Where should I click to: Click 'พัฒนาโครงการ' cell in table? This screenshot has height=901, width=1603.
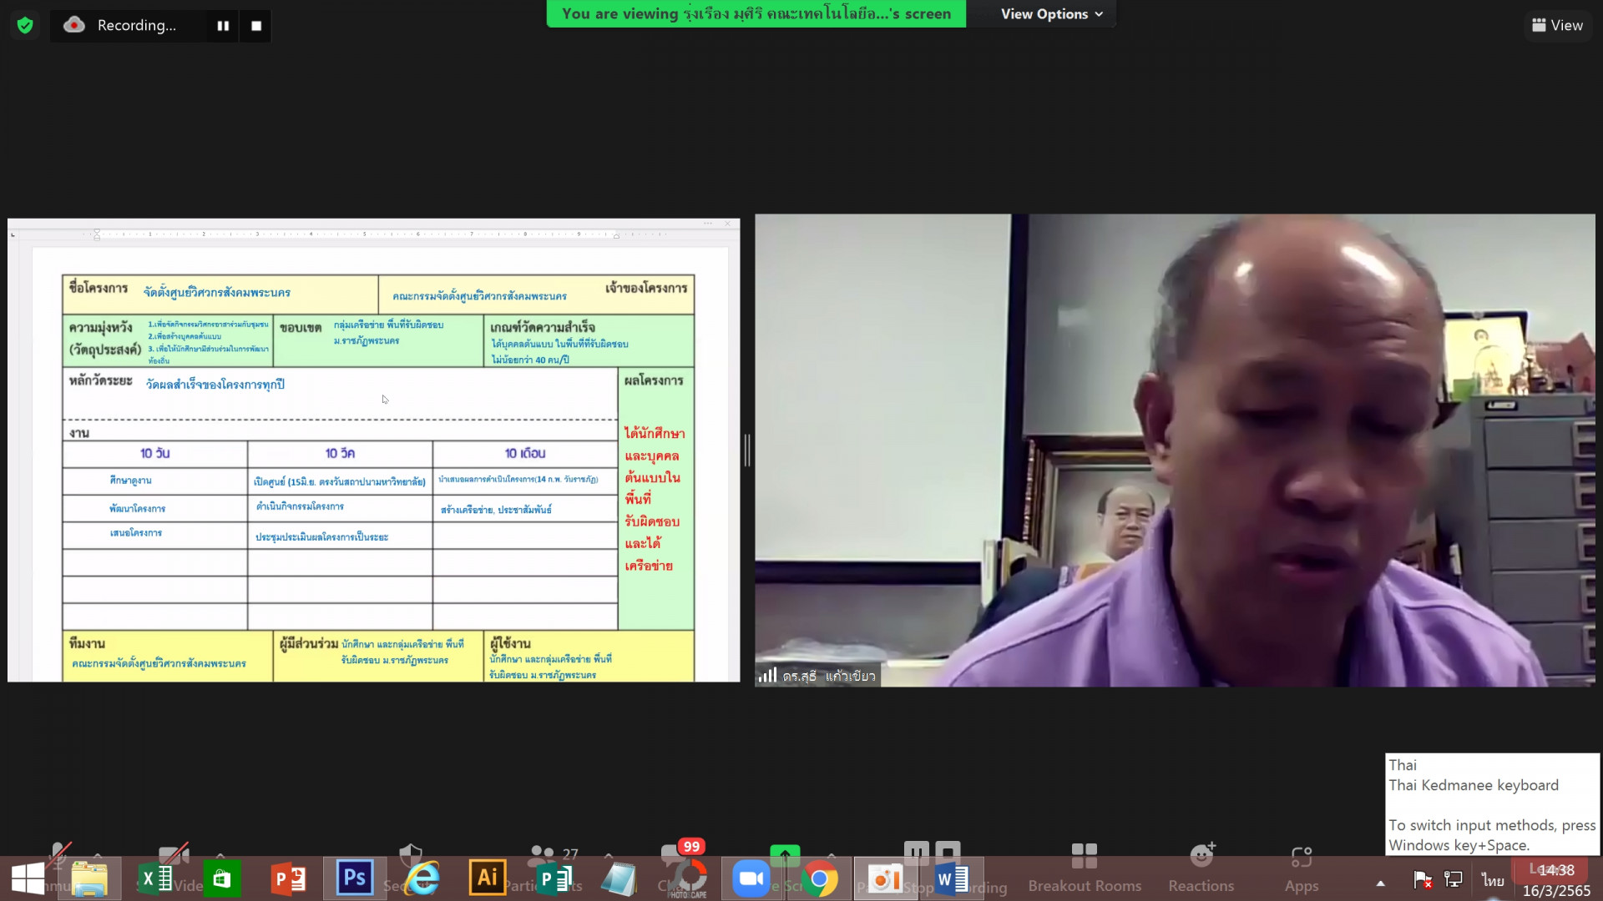pyautogui.click(x=137, y=508)
